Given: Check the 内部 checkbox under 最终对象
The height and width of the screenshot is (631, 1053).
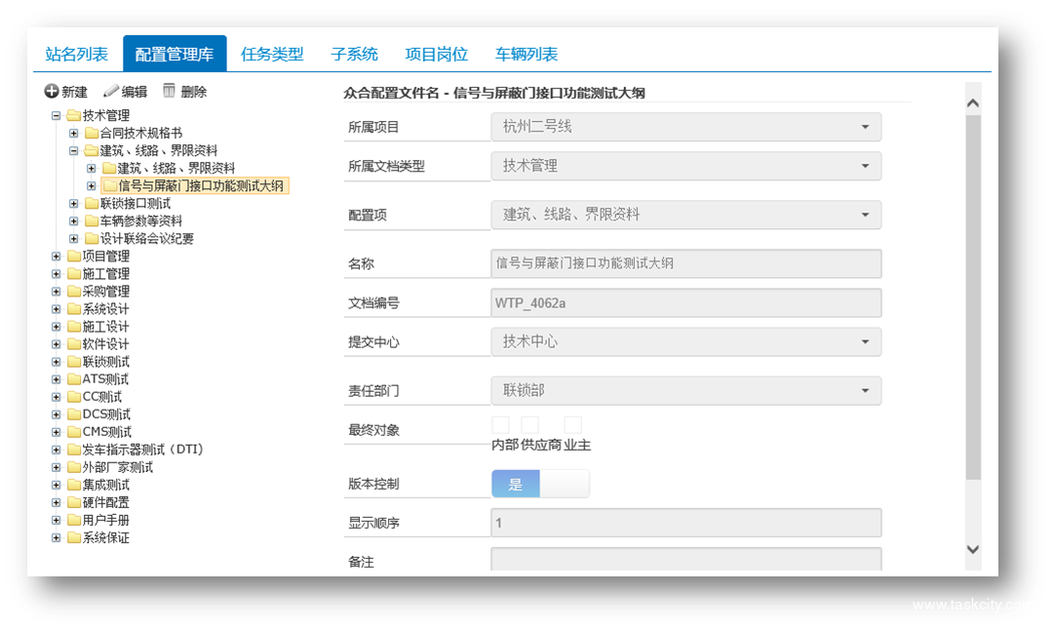Looking at the screenshot, I should tap(500, 425).
